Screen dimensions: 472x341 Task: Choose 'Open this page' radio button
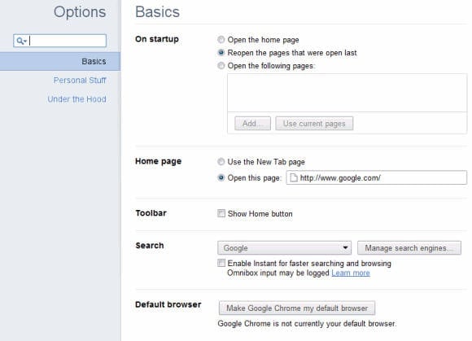221,177
